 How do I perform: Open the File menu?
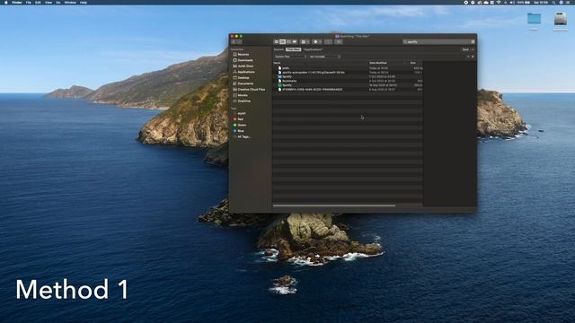pyautogui.click(x=29, y=3)
